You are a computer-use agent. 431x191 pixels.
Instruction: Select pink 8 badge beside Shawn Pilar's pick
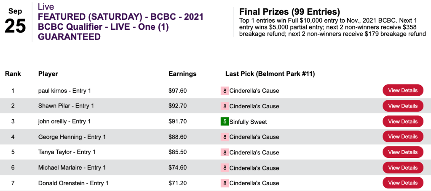[225, 106]
